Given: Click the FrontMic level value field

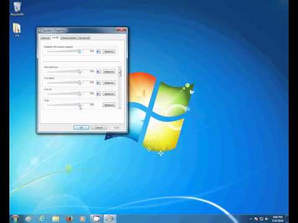Looking at the screenshot, I should (89, 82).
